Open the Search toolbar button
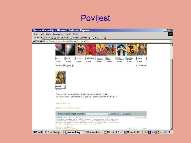The width and height of the screenshot is (191, 143). (65, 38)
